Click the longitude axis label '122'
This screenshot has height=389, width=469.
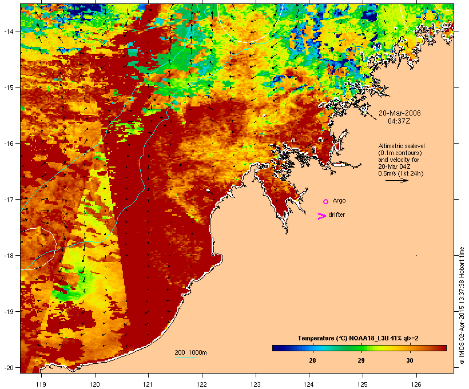tap(202, 384)
